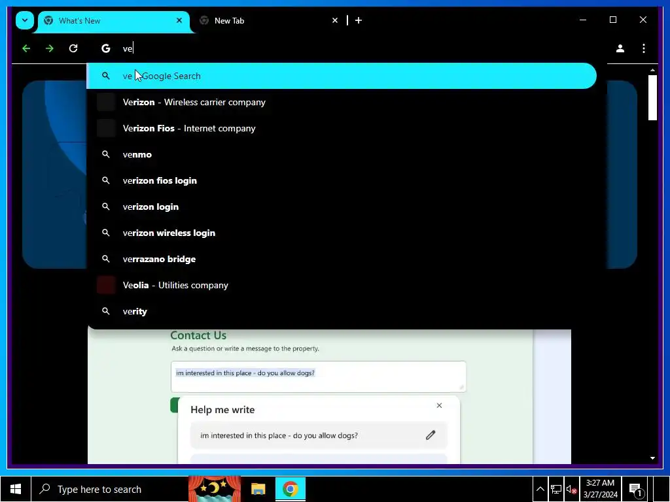Maximize the Chrome window
This screenshot has height=502, width=670.
(612, 20)
